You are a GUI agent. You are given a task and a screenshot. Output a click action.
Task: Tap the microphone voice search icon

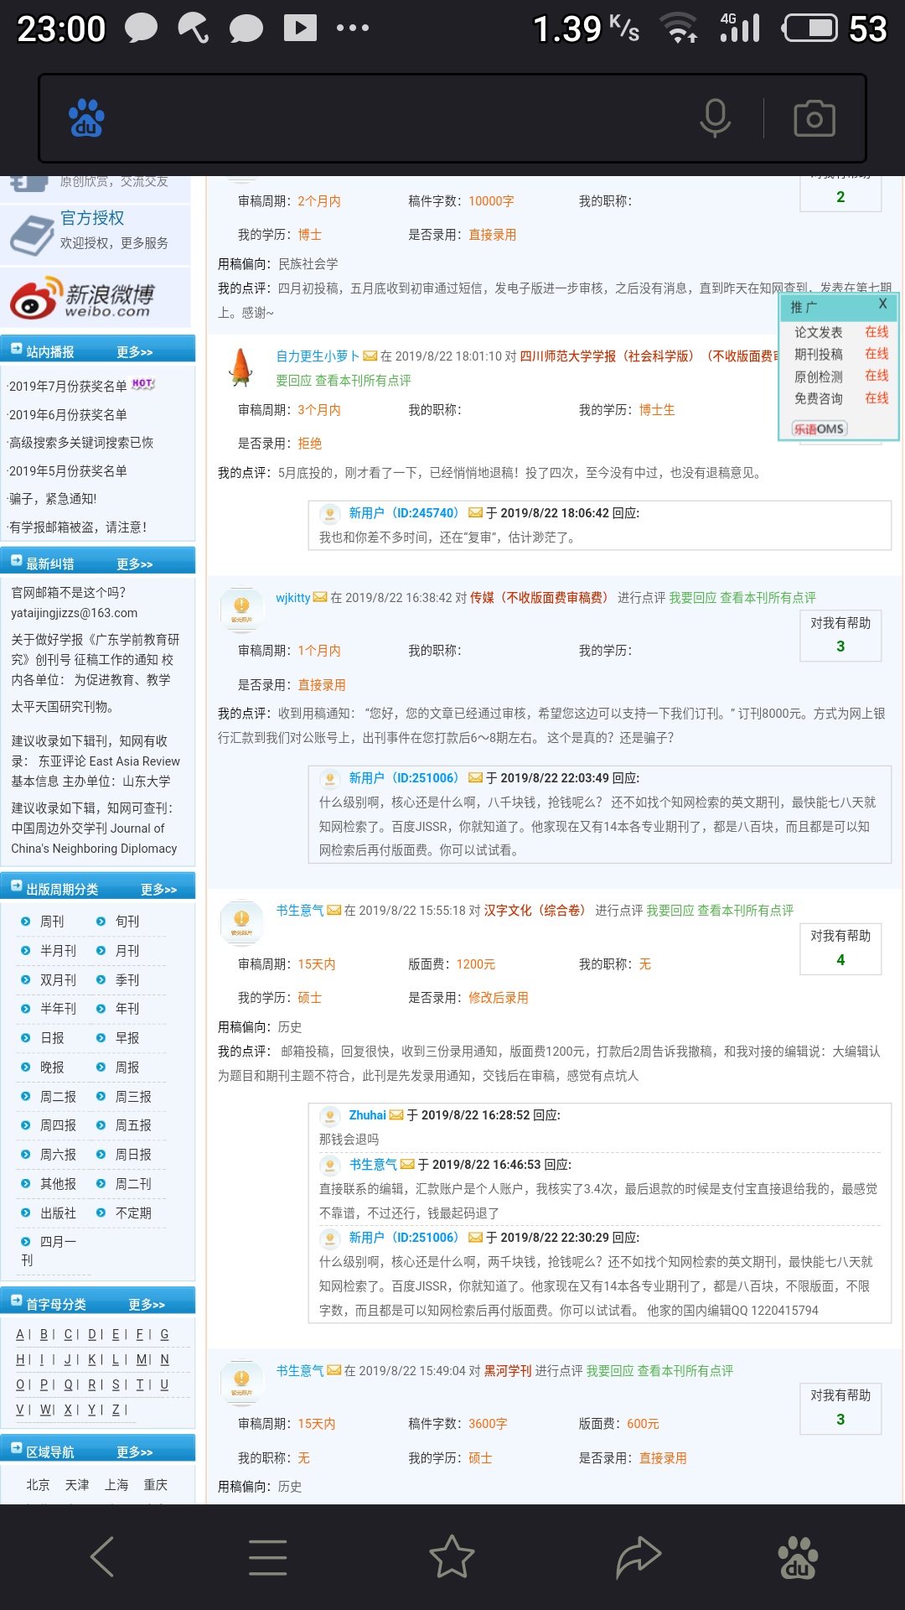pos(715,118)
